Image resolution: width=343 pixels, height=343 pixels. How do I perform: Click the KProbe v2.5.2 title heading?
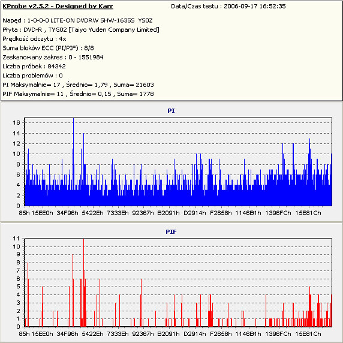58,6
